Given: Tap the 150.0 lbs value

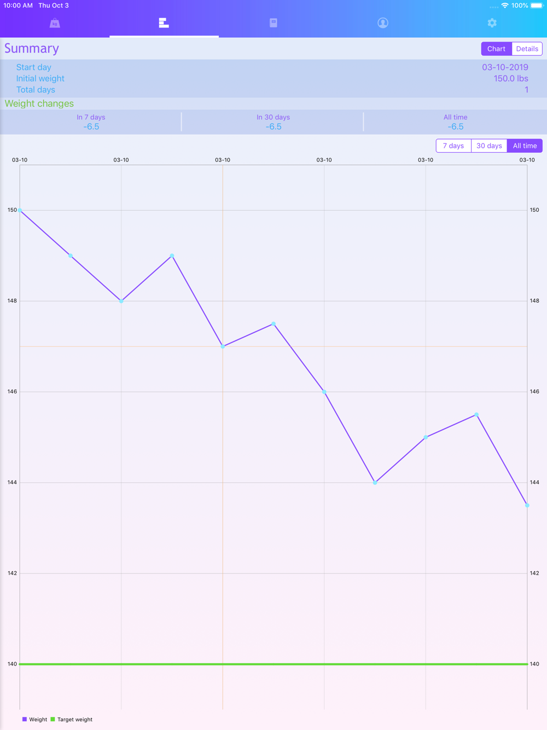Looking at the screenshot, I should pos(511,78).
